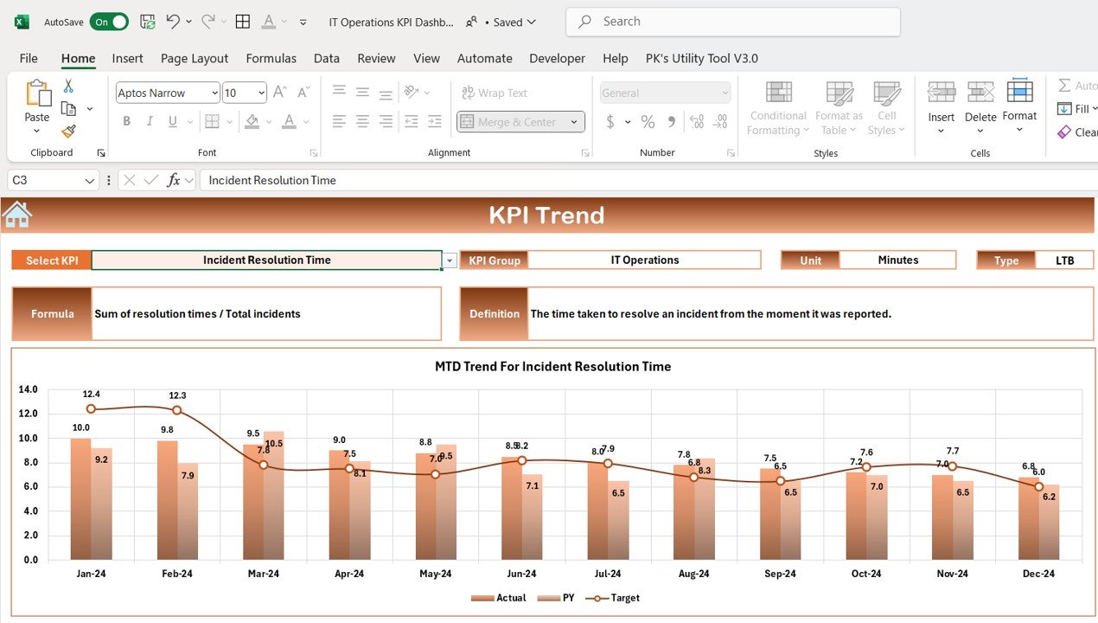Expand the Merge & Center arrow
Image resolution: width=1098 pixels, height=623 pixels.
(x=574, y=122)
